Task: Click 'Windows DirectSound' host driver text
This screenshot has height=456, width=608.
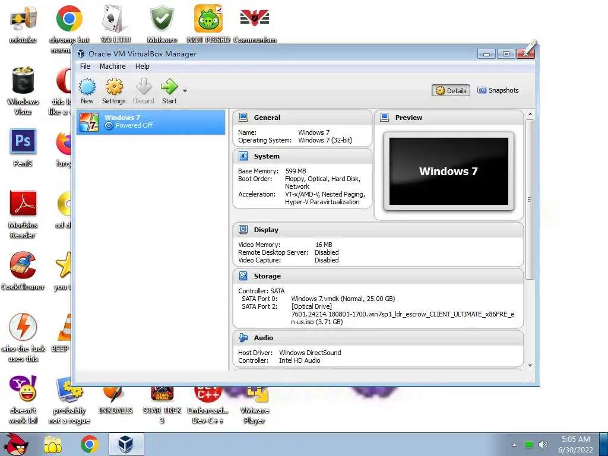Action: point(310,353)
